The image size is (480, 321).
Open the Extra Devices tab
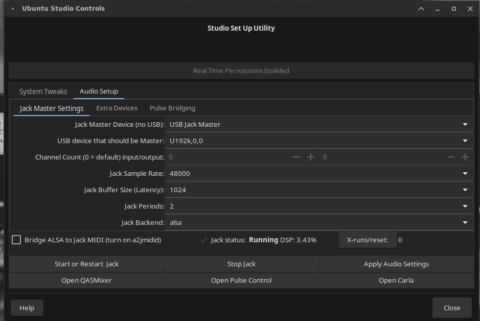pyautogui.click(x=117, y=108)
